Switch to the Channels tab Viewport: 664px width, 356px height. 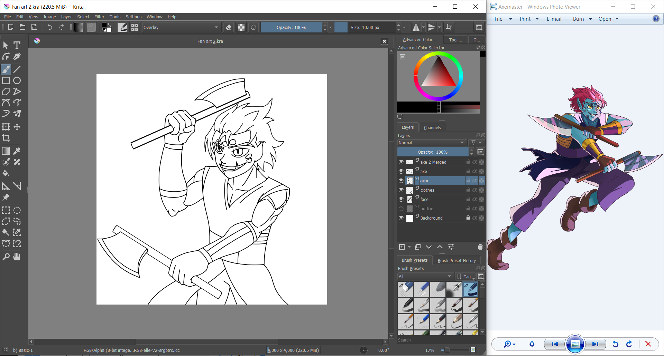coord(432,127)
